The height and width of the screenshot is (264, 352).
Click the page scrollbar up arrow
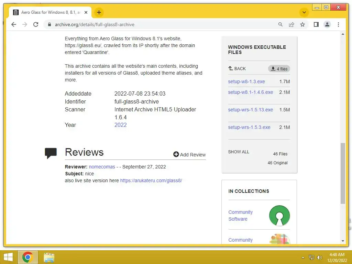343,34
